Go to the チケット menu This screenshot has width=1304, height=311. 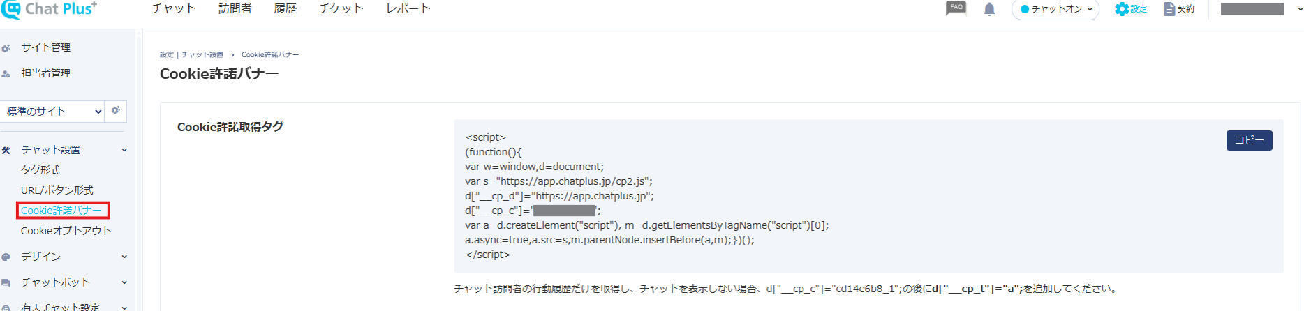[x=341, y=8]
